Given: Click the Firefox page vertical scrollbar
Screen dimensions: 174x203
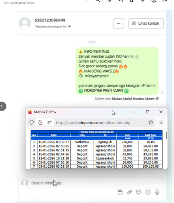Looking at the screenshot, I should coord(166,135).
